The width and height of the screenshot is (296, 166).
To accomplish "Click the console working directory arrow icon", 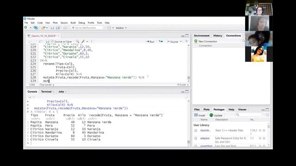I will (34, 97).
